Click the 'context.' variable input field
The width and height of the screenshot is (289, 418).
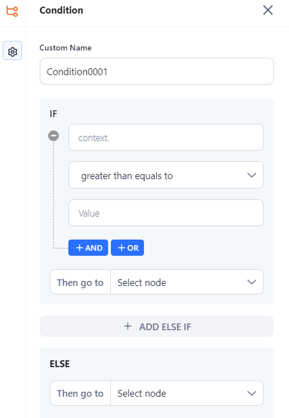pos(166,138)
